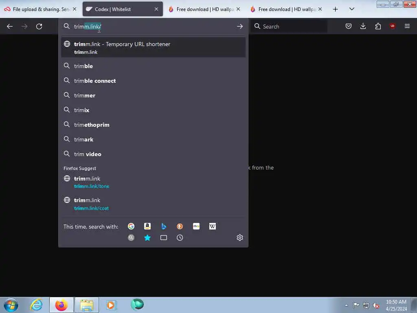Open the Firefox application menu
The width and height of the screenshot is (417, 313).
(407, 26)
